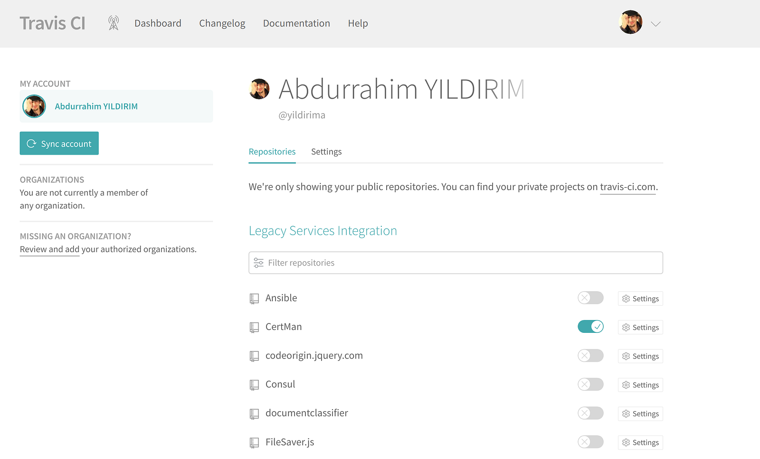The height and width of the screenshot is (459, 760).
Task: Select the Abdurrahim YILDIRIM account entry
Action: (x=116, y=106)
